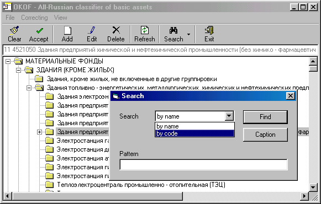Screen dimensions: 321x204
Task: Click the Search binoculars toolbar icon
Action: pyautogui.click(x=173, y=30)
